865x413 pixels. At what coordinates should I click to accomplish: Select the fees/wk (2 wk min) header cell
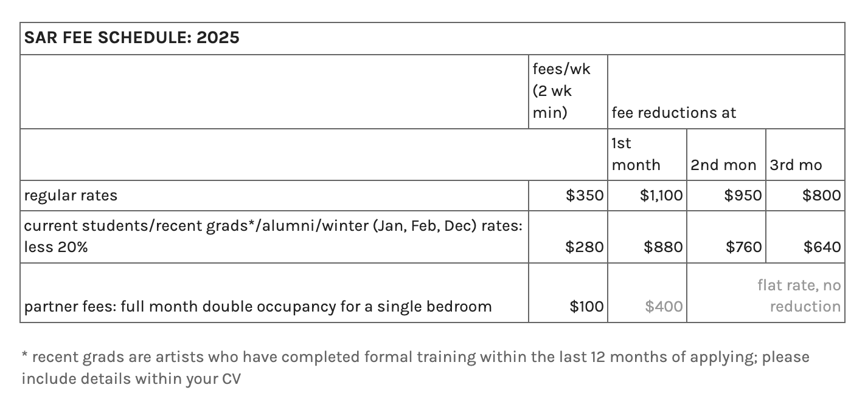tap(568, 91)
